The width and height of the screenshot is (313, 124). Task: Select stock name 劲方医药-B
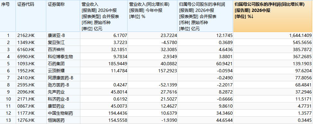58,85
